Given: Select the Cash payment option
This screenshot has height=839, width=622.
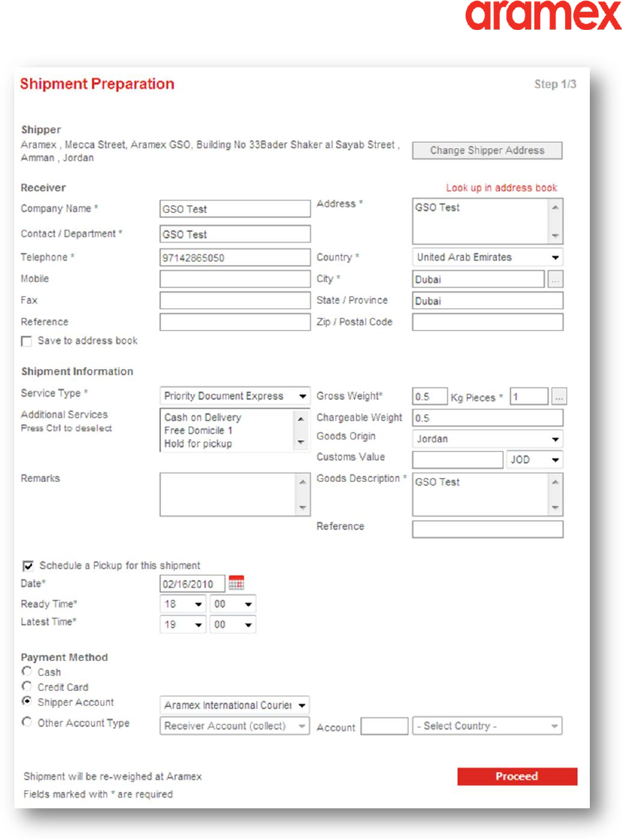Looking at the screenshot, I should 27,671.
